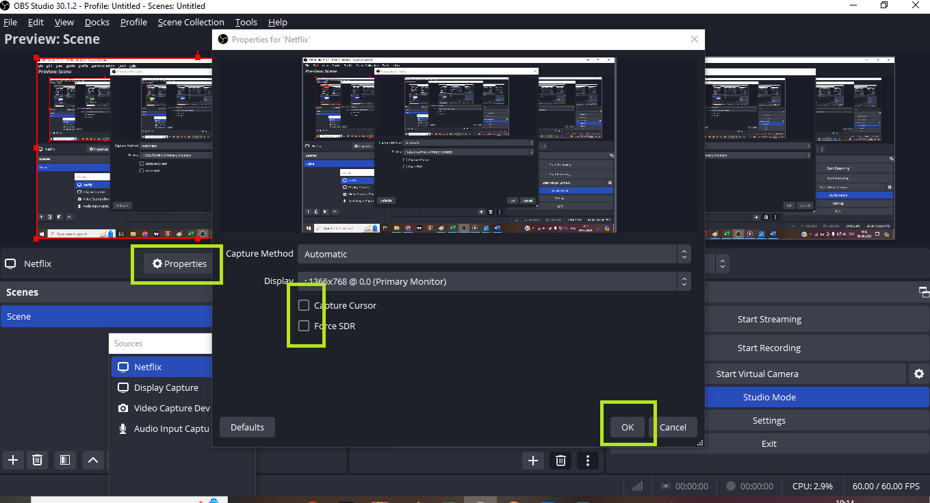Reset properties with the Defaults button
This screenshot has width=930, height=503.
[x=247, y=427]
